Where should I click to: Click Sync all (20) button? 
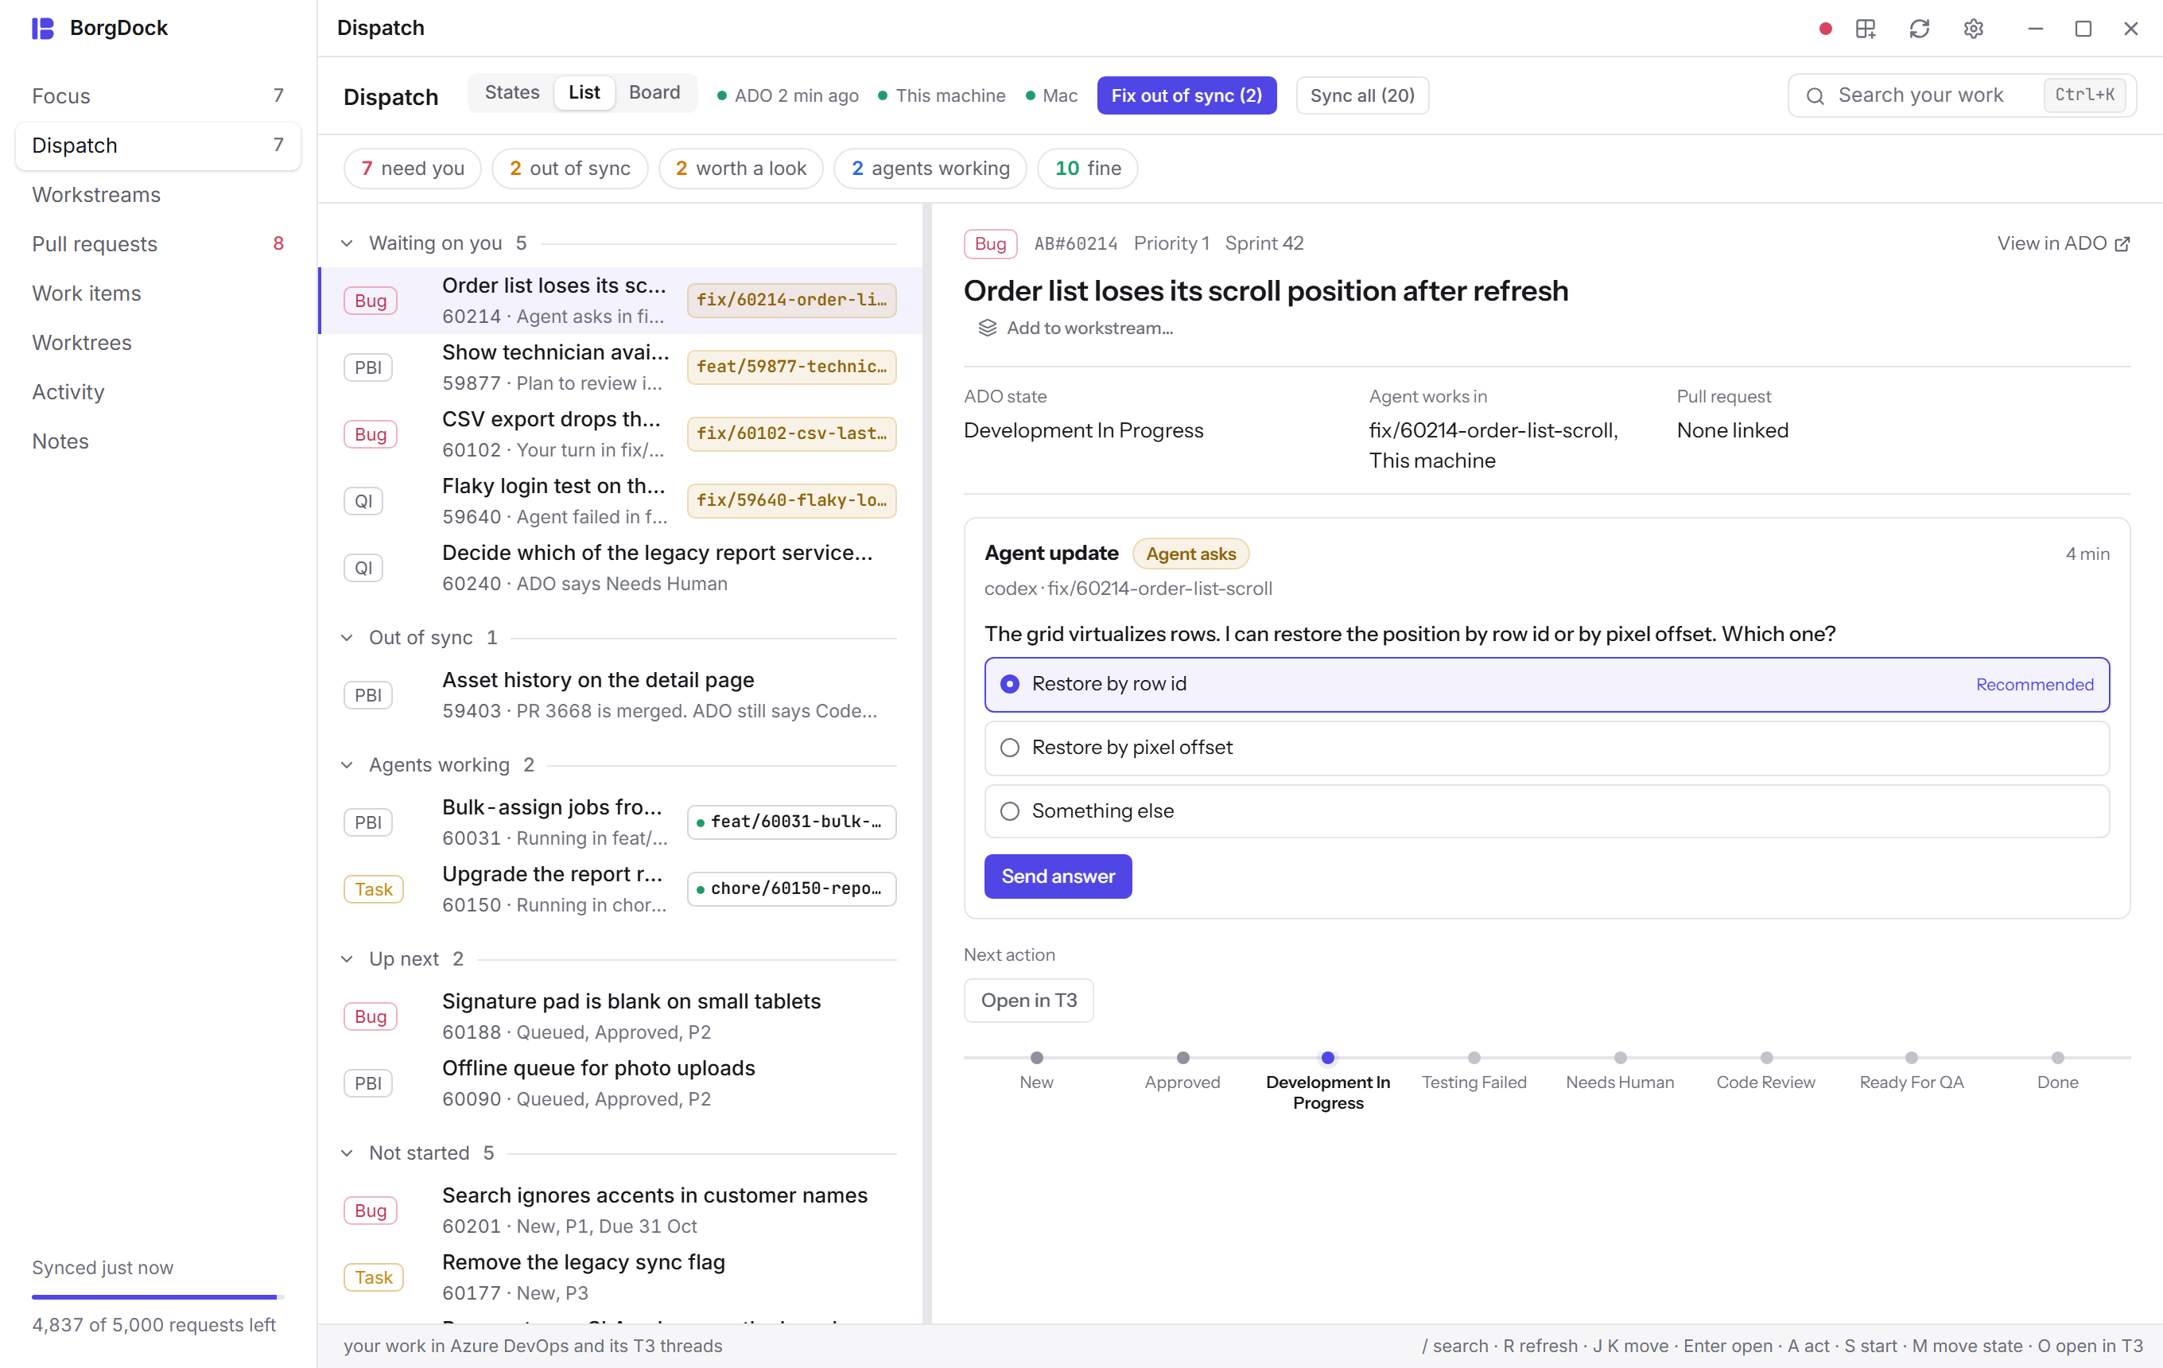[x=1361, y=96]
